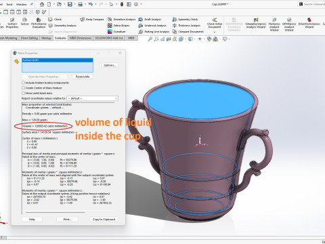
Task: Switch to the Markup tab
Action: point(46,38)
